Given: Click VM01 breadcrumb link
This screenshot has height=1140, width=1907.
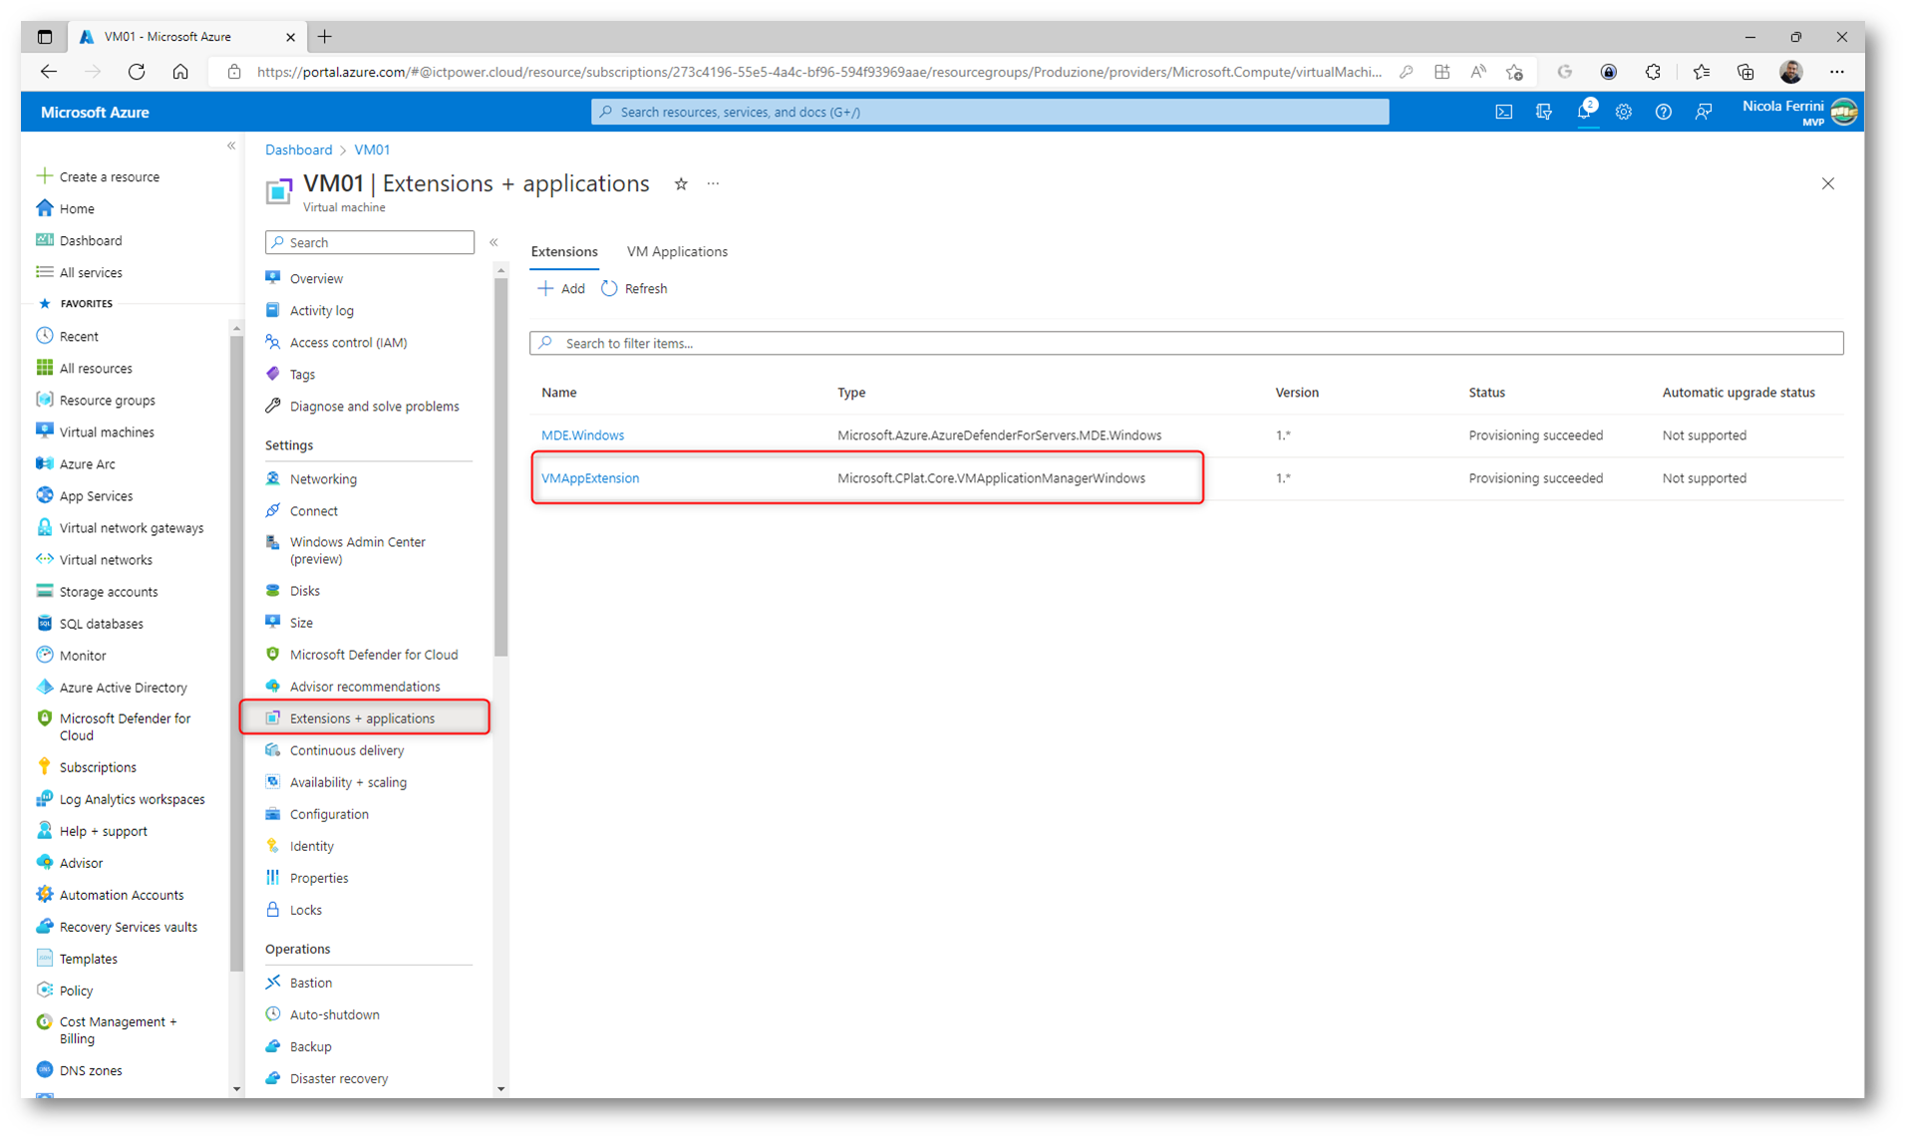Looking at the screenshot, I should coord(372,149).
